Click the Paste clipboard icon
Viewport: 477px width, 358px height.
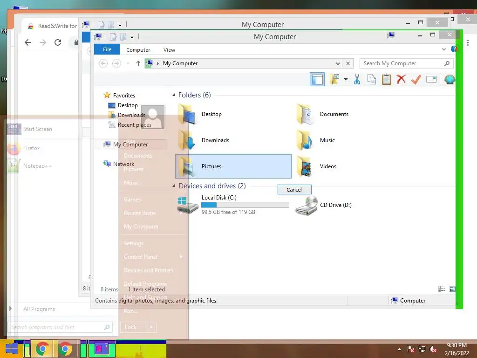point(386,79)
